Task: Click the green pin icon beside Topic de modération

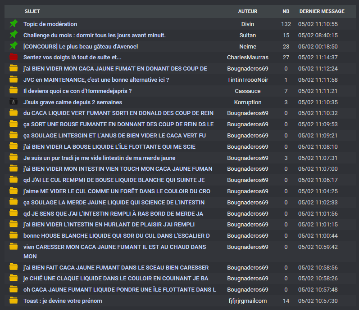Action: click(14, 23)
